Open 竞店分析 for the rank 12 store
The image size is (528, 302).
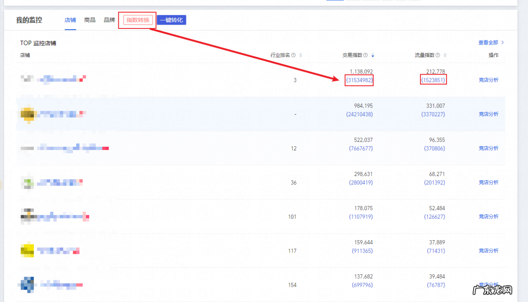488,148
